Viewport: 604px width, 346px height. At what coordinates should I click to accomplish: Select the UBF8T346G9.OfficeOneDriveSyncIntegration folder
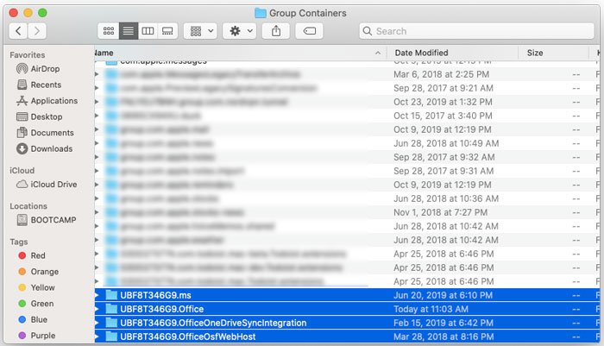[347, 323]
